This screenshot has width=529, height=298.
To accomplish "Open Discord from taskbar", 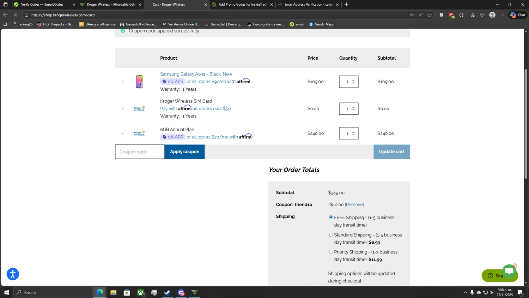I will point(181,292).
